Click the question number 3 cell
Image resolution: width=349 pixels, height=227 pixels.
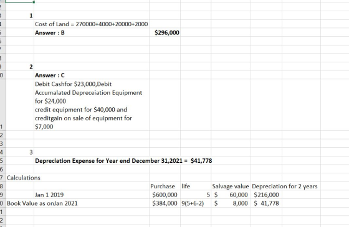pyautogui.click(x=20, y=152)
